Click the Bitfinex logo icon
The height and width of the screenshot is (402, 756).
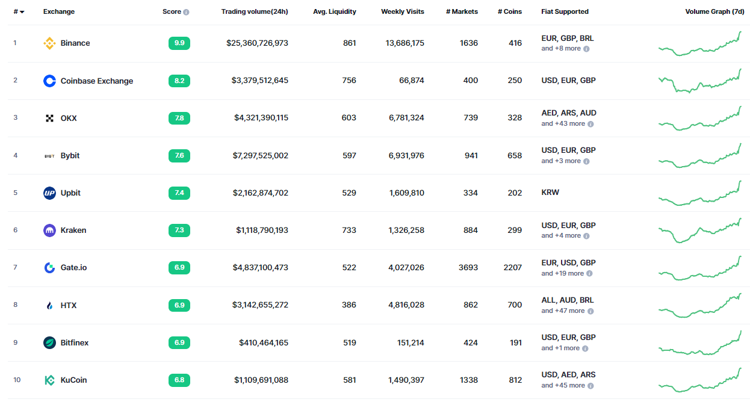coord(49,343)
